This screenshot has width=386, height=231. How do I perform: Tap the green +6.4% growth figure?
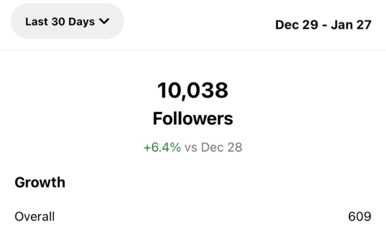point(162,147)
